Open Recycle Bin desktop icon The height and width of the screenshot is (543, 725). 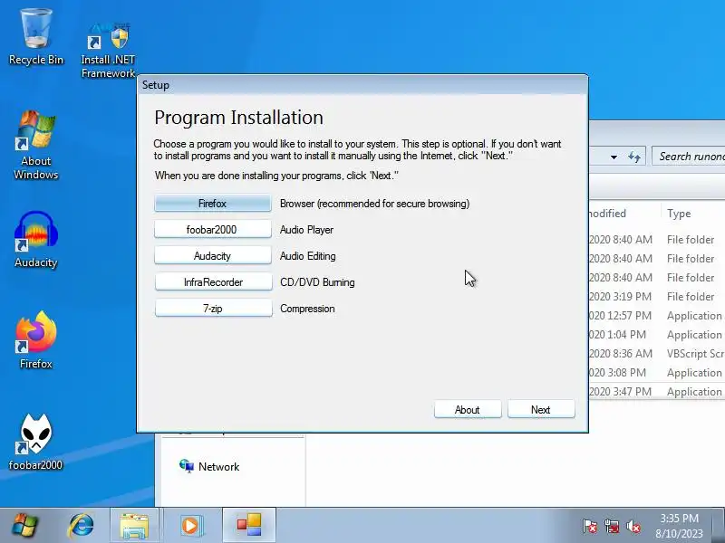pyautogui.click(x=36, y=37)
